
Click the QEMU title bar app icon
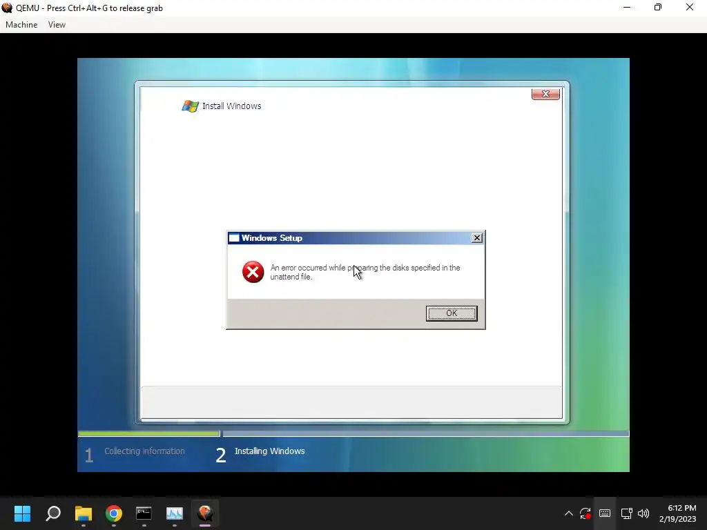pyautogui.click(x=7, y=8)
